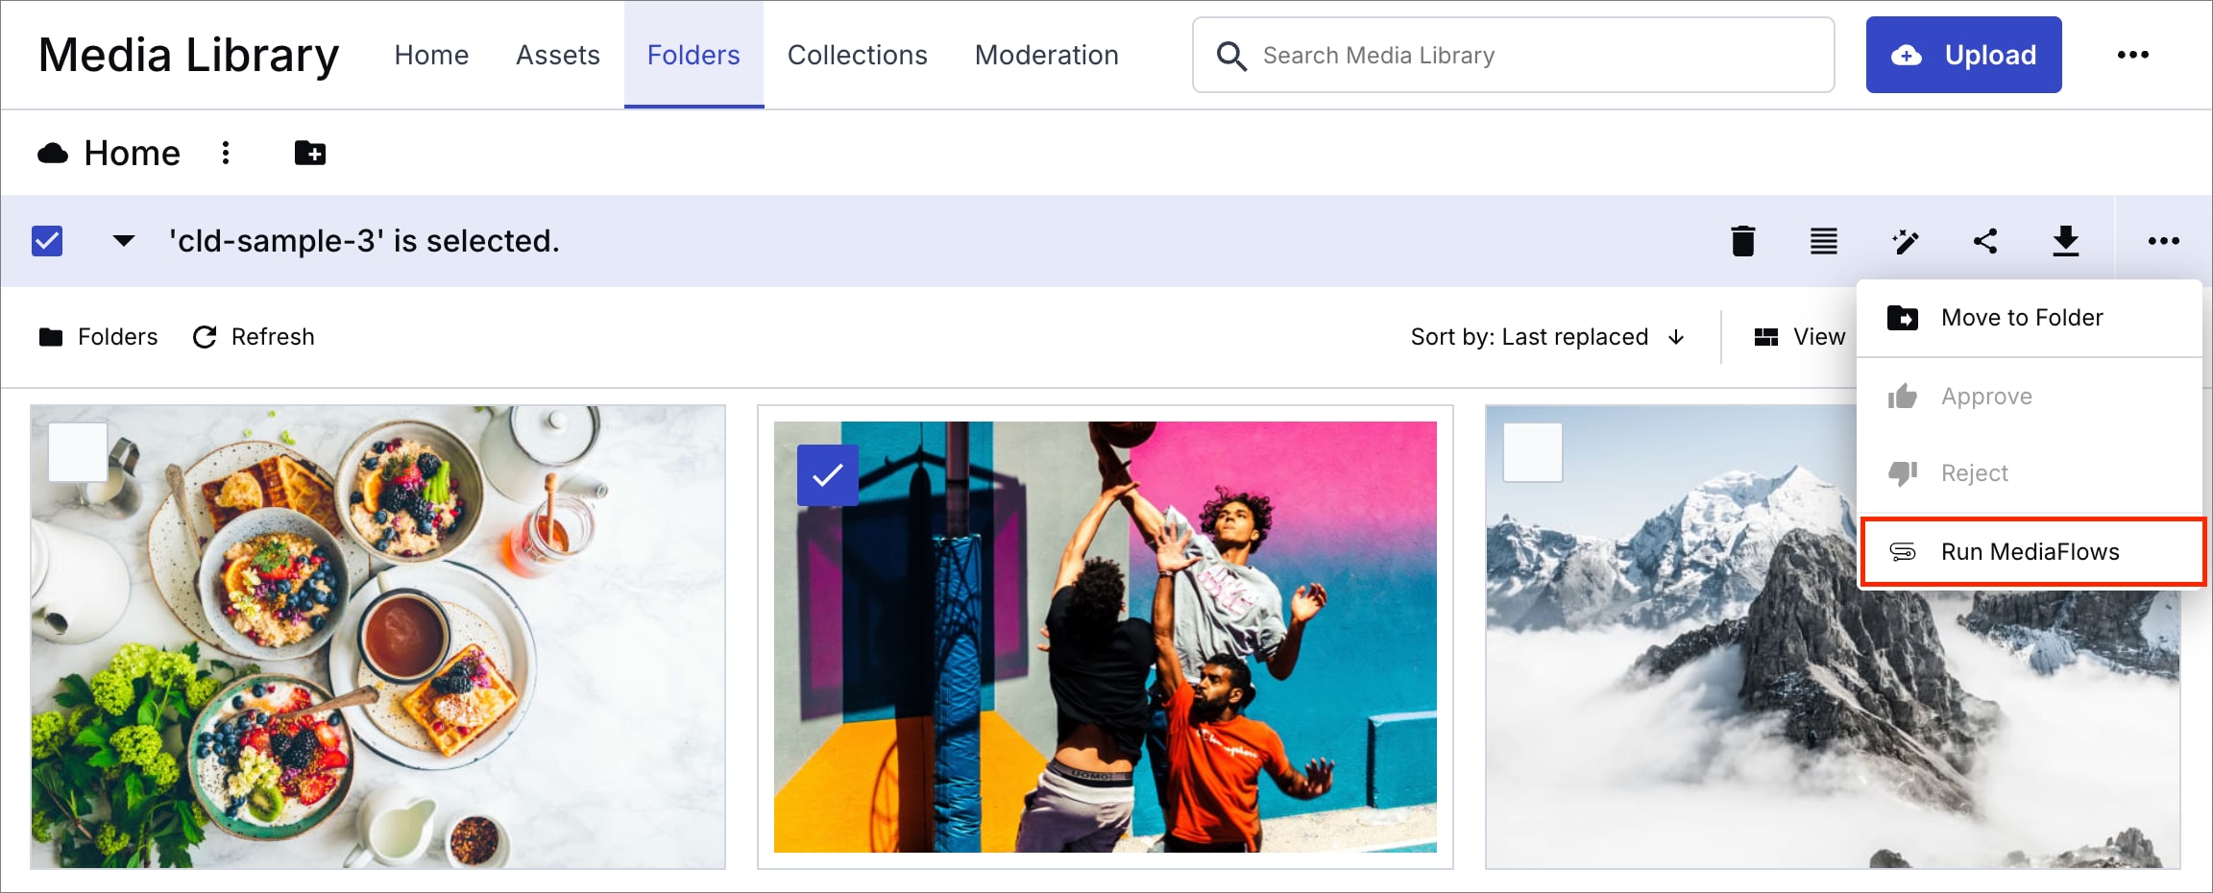This screenshot has width=2213, height=893.
Task: Uncheck the select-all checkbox
Action: tap(47, 241)
